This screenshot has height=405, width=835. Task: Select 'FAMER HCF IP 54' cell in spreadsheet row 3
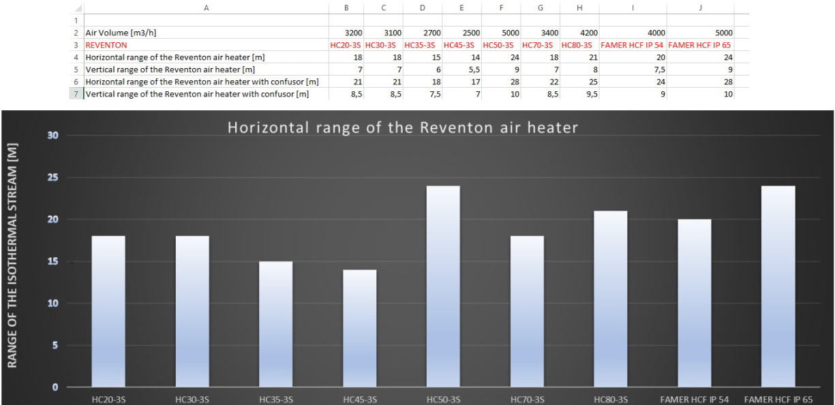tap(633, 45)
